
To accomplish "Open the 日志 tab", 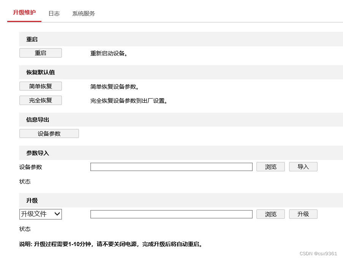I will pos(54,14).
